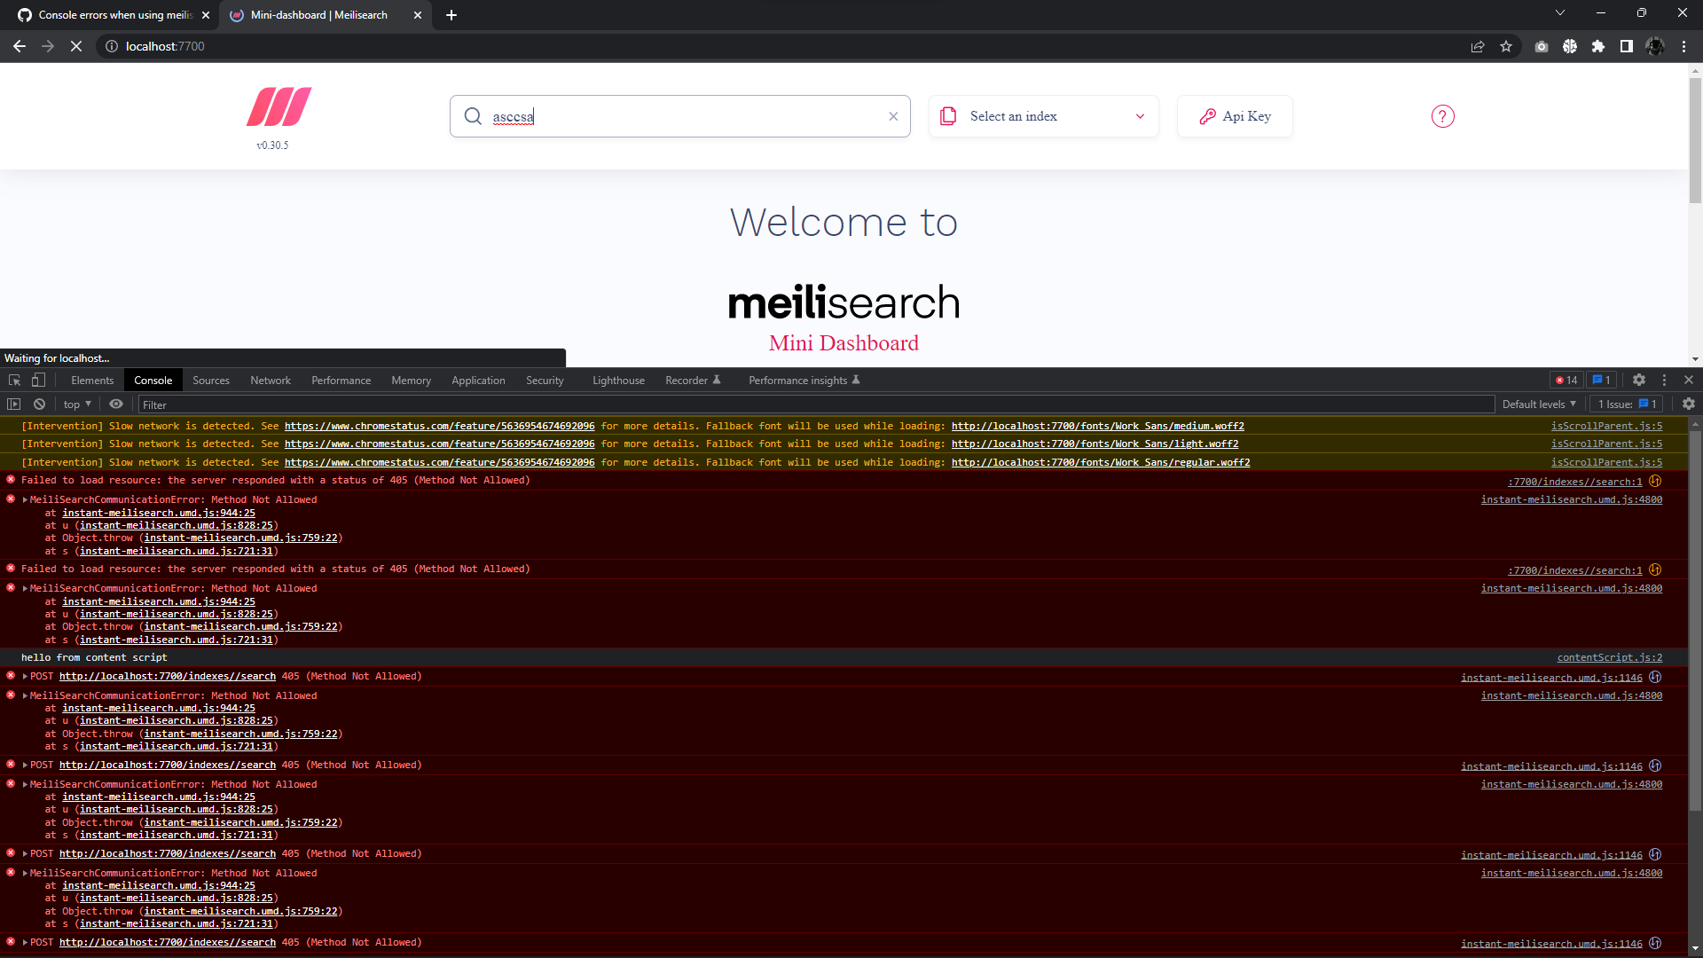Select the inspect element tool
Viewport: 1703px width, 958px height.
tap(13, 380)
